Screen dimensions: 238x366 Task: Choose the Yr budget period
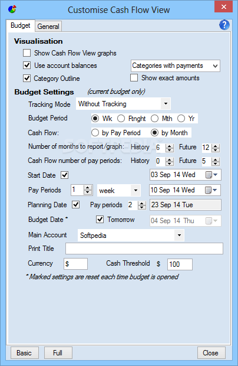[181, 119]
